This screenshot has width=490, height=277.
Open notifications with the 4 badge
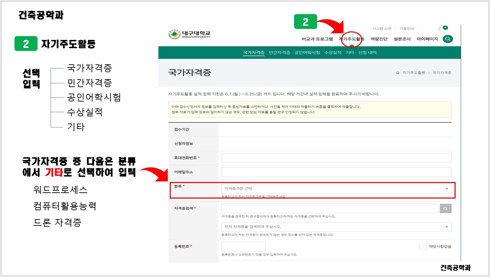(x=442, y=29)
